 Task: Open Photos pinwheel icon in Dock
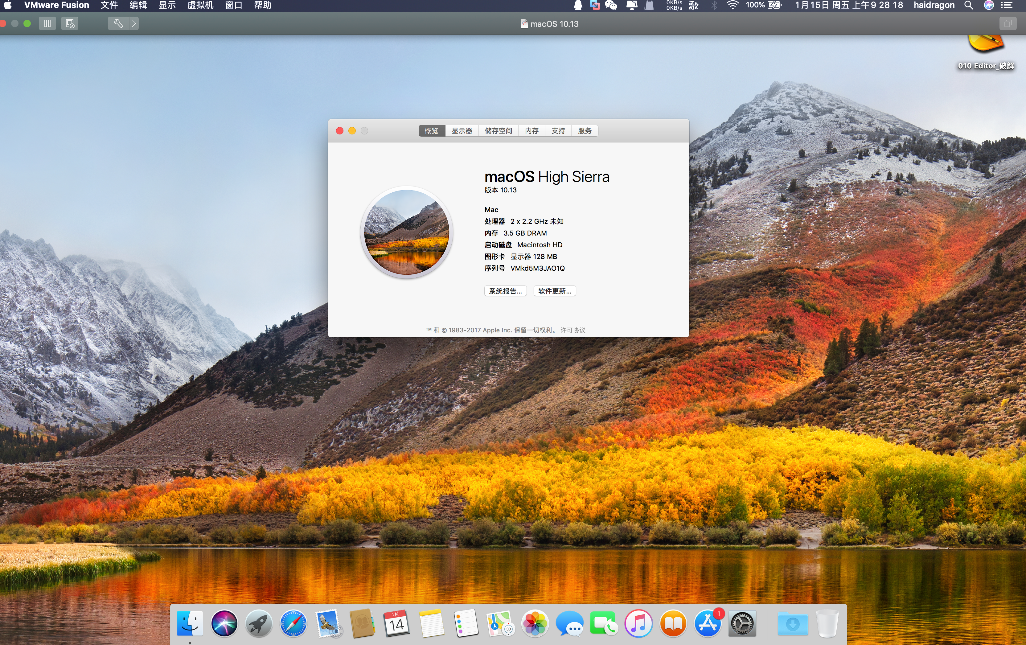click(535, 624)
